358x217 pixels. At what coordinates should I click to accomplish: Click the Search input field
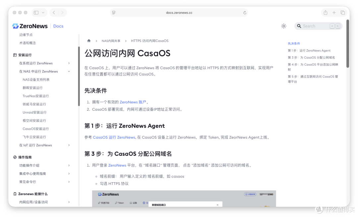[318, 26]
